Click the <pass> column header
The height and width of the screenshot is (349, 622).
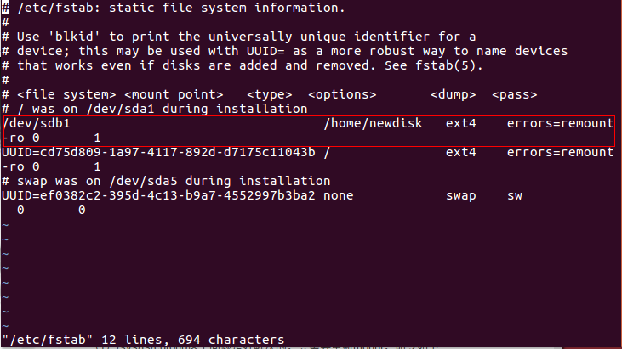click(515, 94)
